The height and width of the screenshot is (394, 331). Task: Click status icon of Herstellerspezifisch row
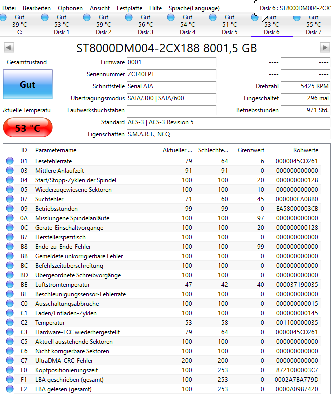coord(10,237)
